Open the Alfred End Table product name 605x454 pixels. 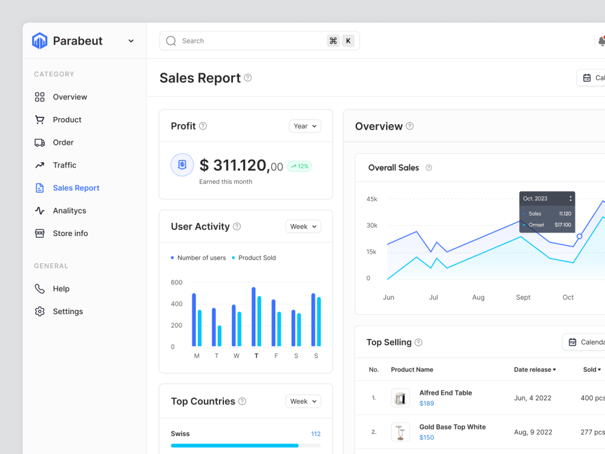pyautogui.click(x=446, y=393)
